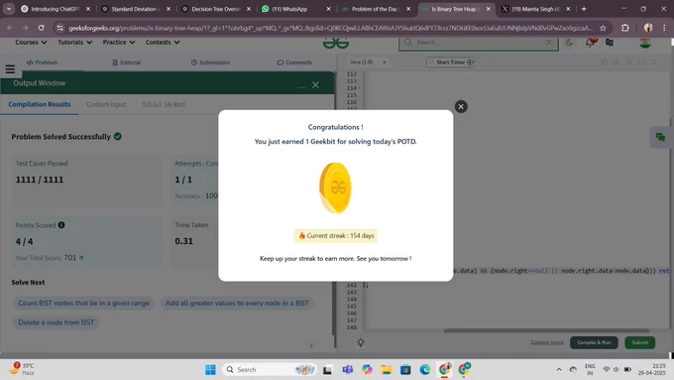Open browser extensions puzzle icon
The height and width of the screenshot is (380, 674).
(625, 28)
